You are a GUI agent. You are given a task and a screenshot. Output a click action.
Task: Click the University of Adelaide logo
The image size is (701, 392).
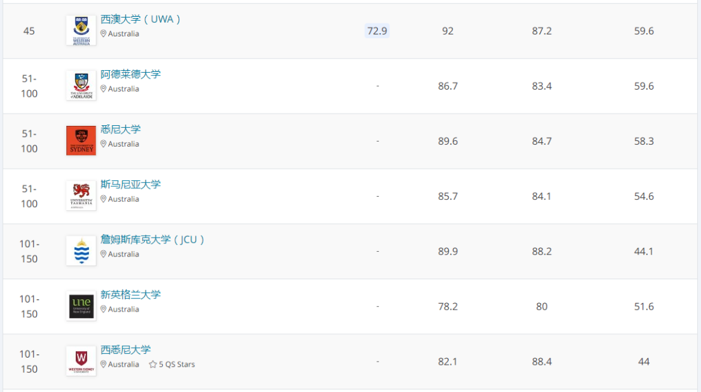click(x=81, y=86)
